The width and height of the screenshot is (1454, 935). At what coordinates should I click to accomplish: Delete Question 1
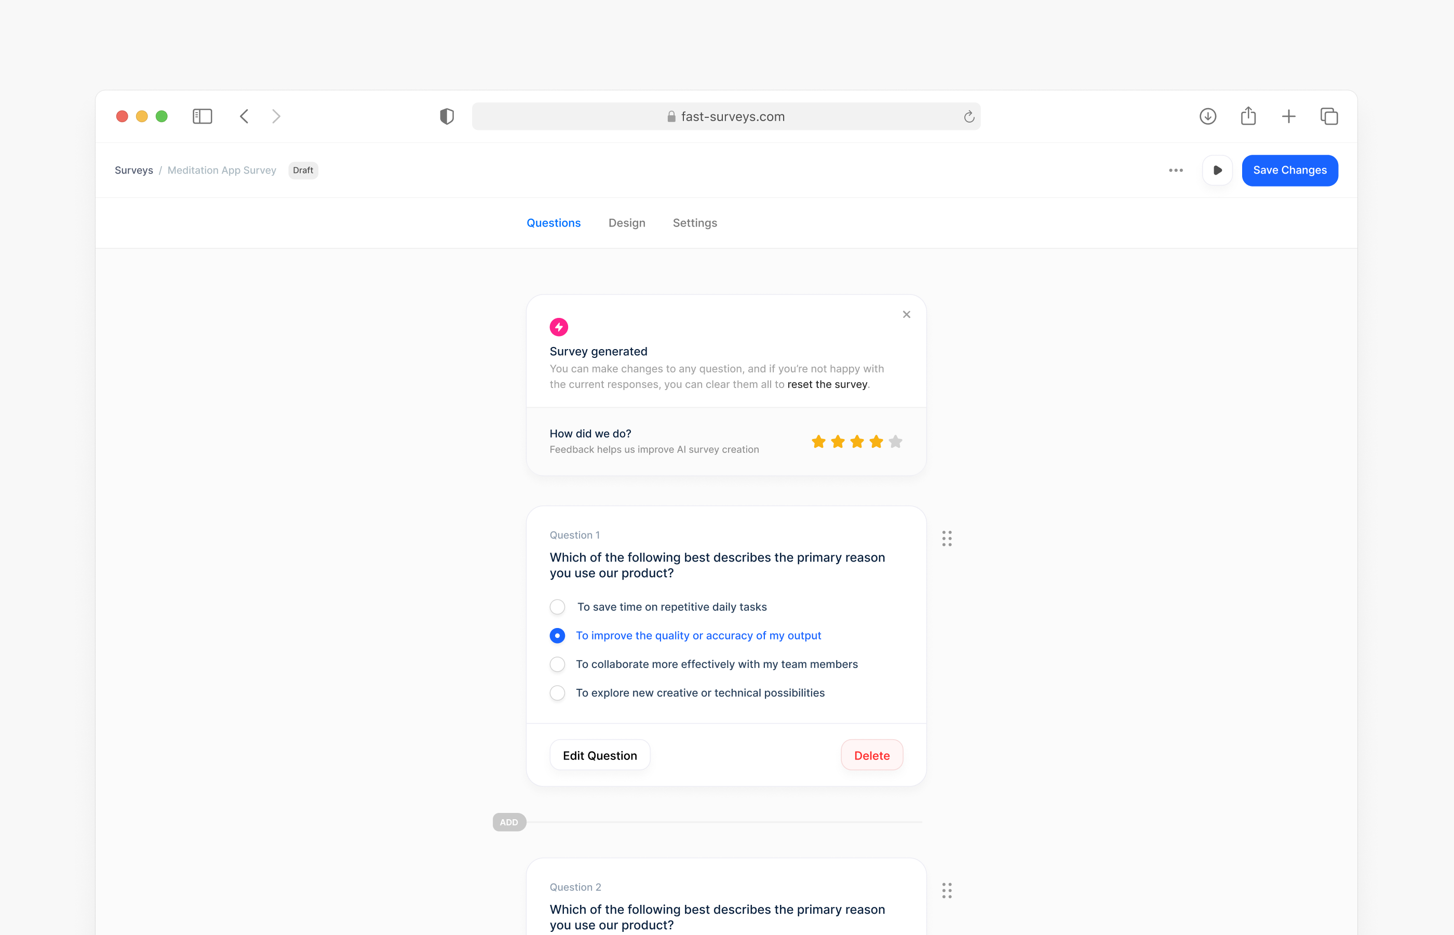coord(871,755)
